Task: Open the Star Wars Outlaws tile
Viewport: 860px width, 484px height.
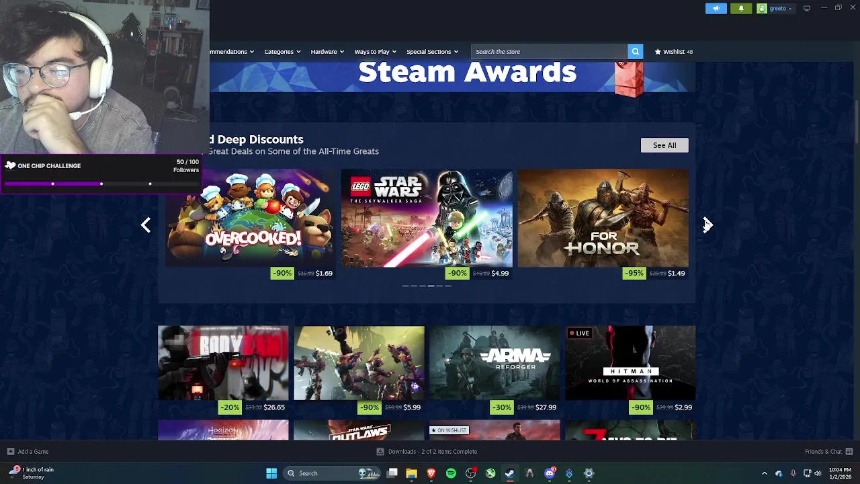Action: (x=359, y=430)
